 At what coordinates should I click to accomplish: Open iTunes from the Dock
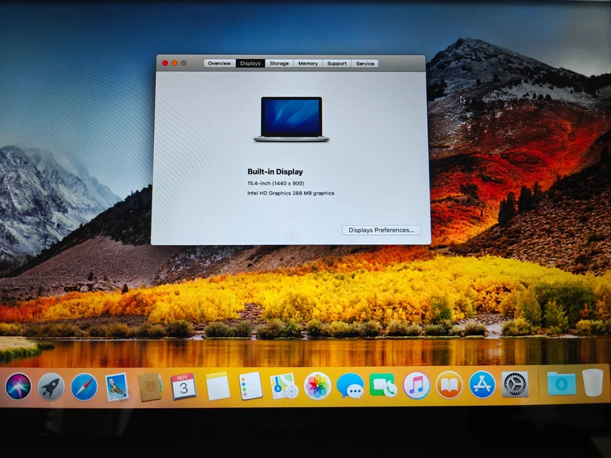[x=416, y=385]
